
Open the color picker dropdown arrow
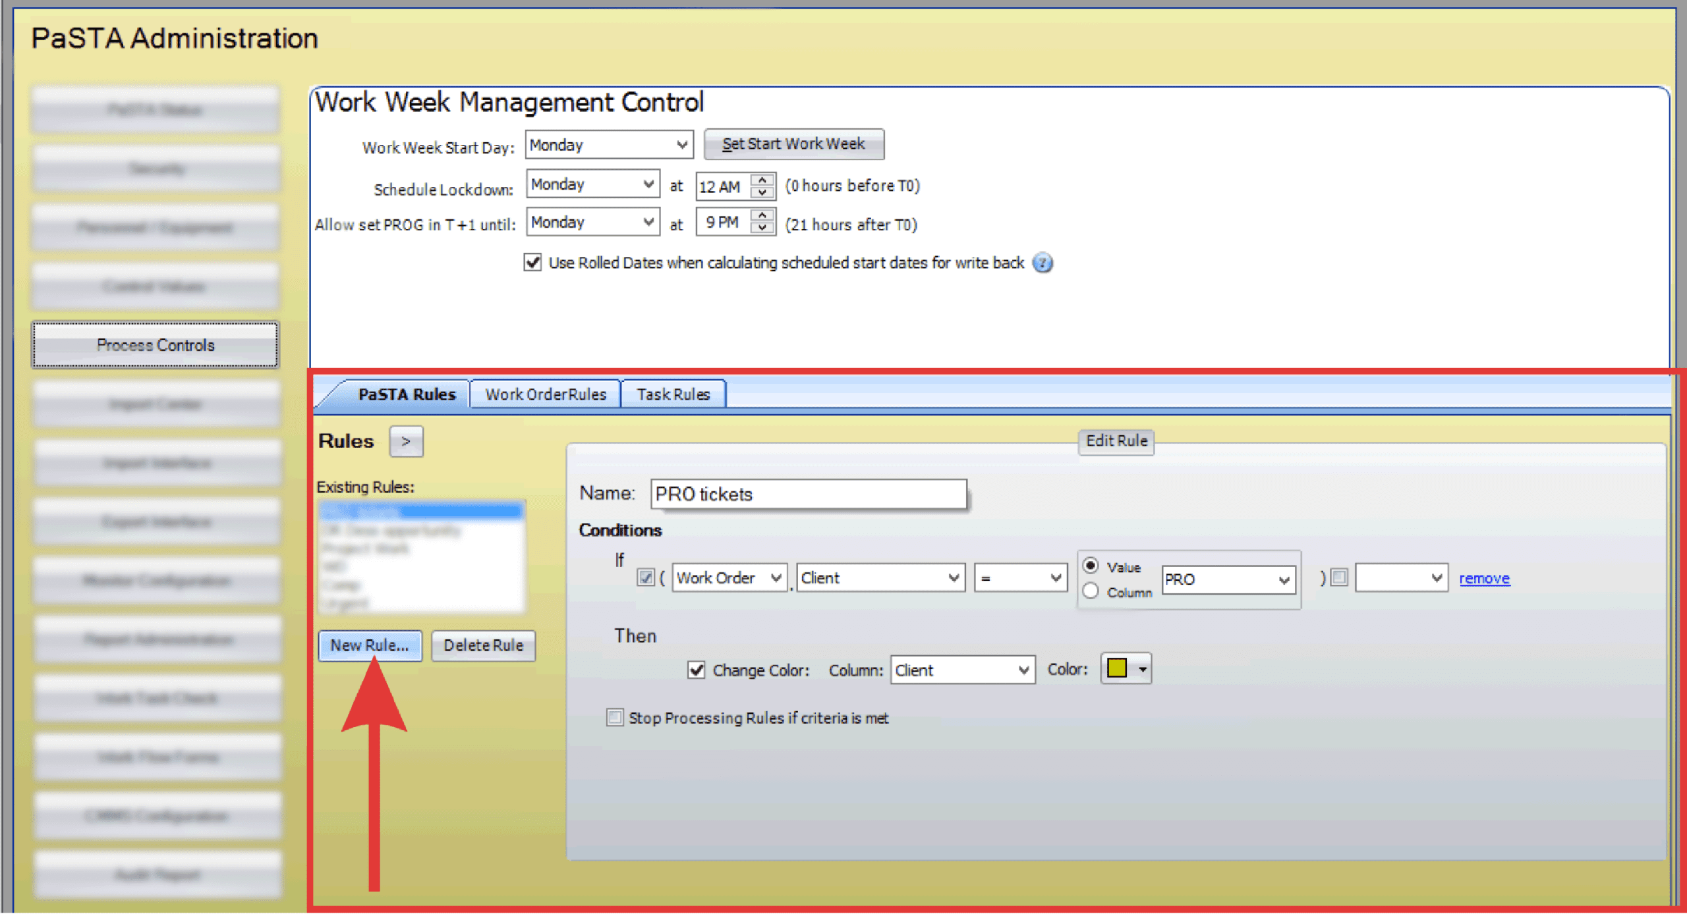pos(1142,669)
